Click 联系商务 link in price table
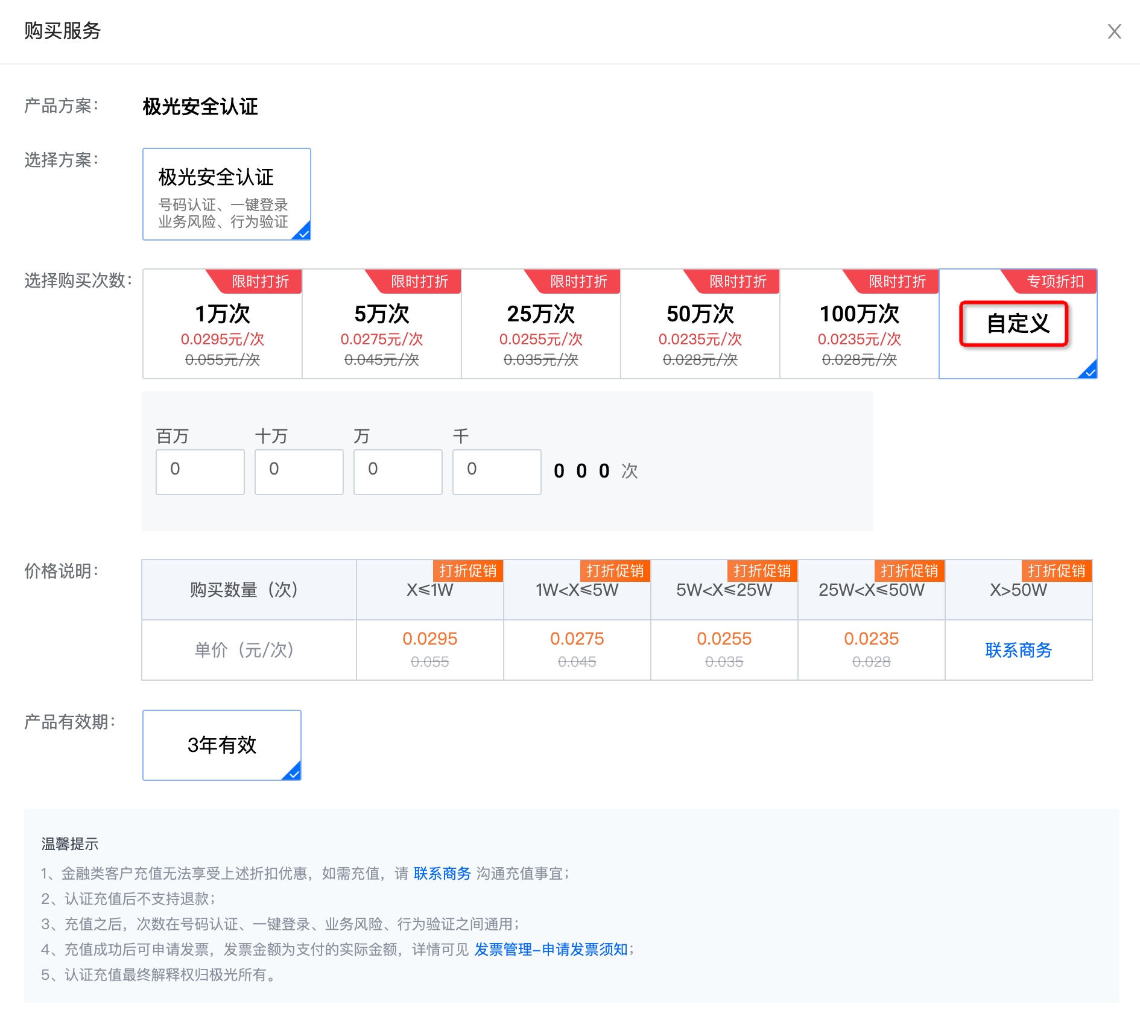1140x1013 pixels. pyautogui.click(x=1018, y=650)
